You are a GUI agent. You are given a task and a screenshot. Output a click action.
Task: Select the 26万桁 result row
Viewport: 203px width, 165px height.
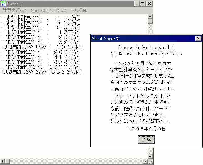coord(41,37)
